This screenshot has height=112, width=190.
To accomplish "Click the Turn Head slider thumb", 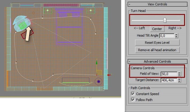I will click(165, 20).
